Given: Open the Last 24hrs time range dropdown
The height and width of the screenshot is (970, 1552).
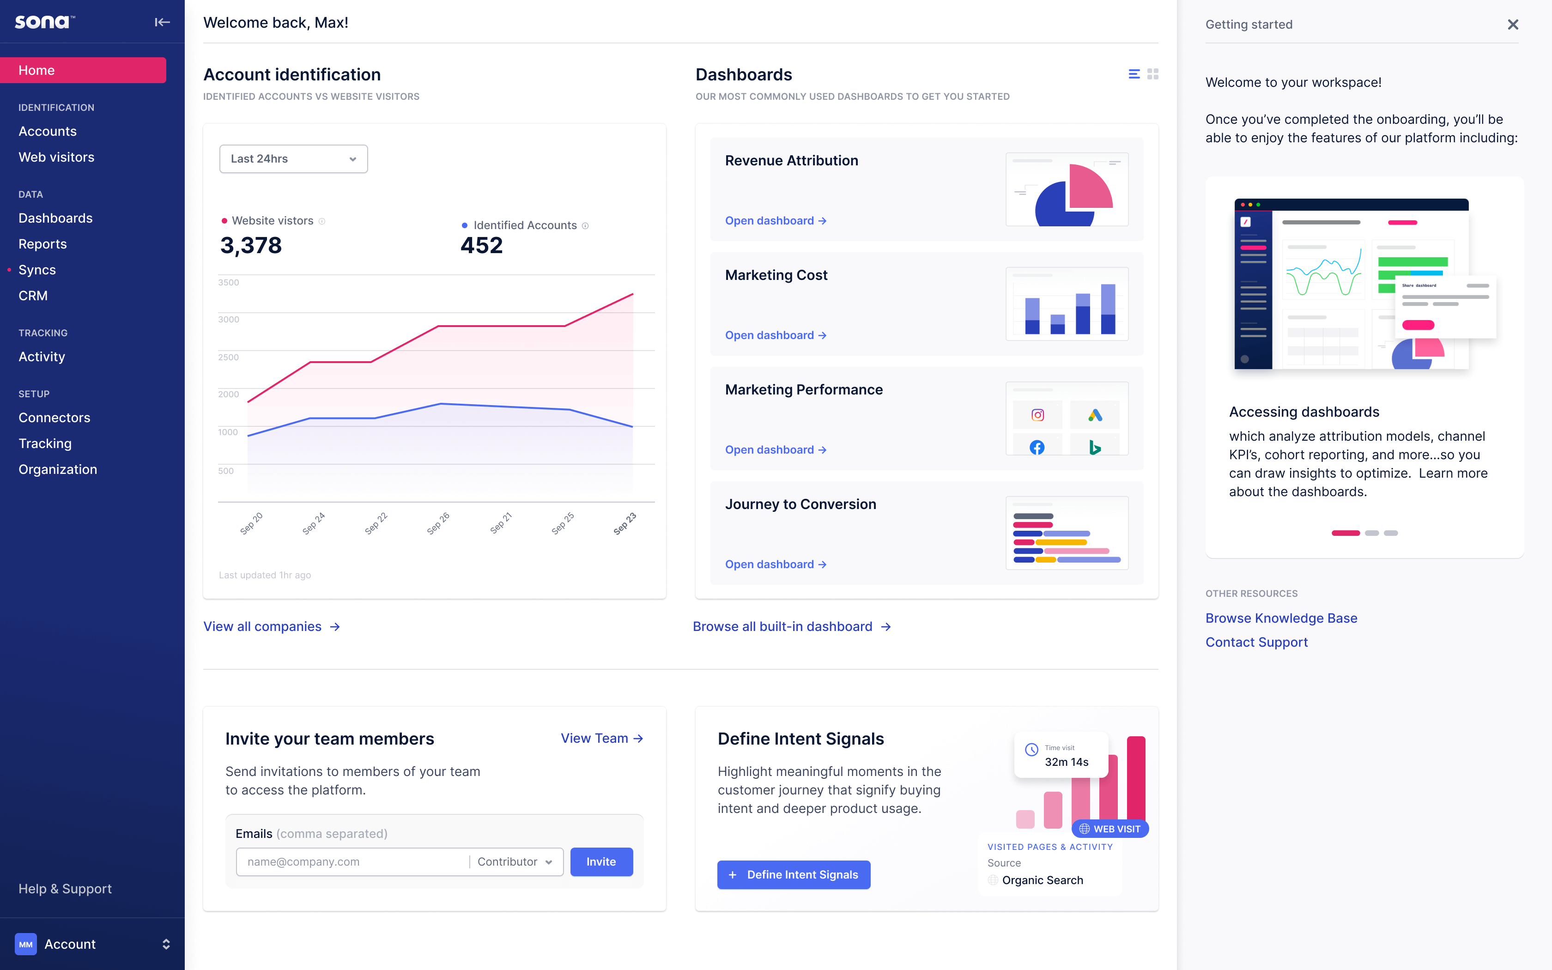Looking at the screenshot, I should (292, 158).
